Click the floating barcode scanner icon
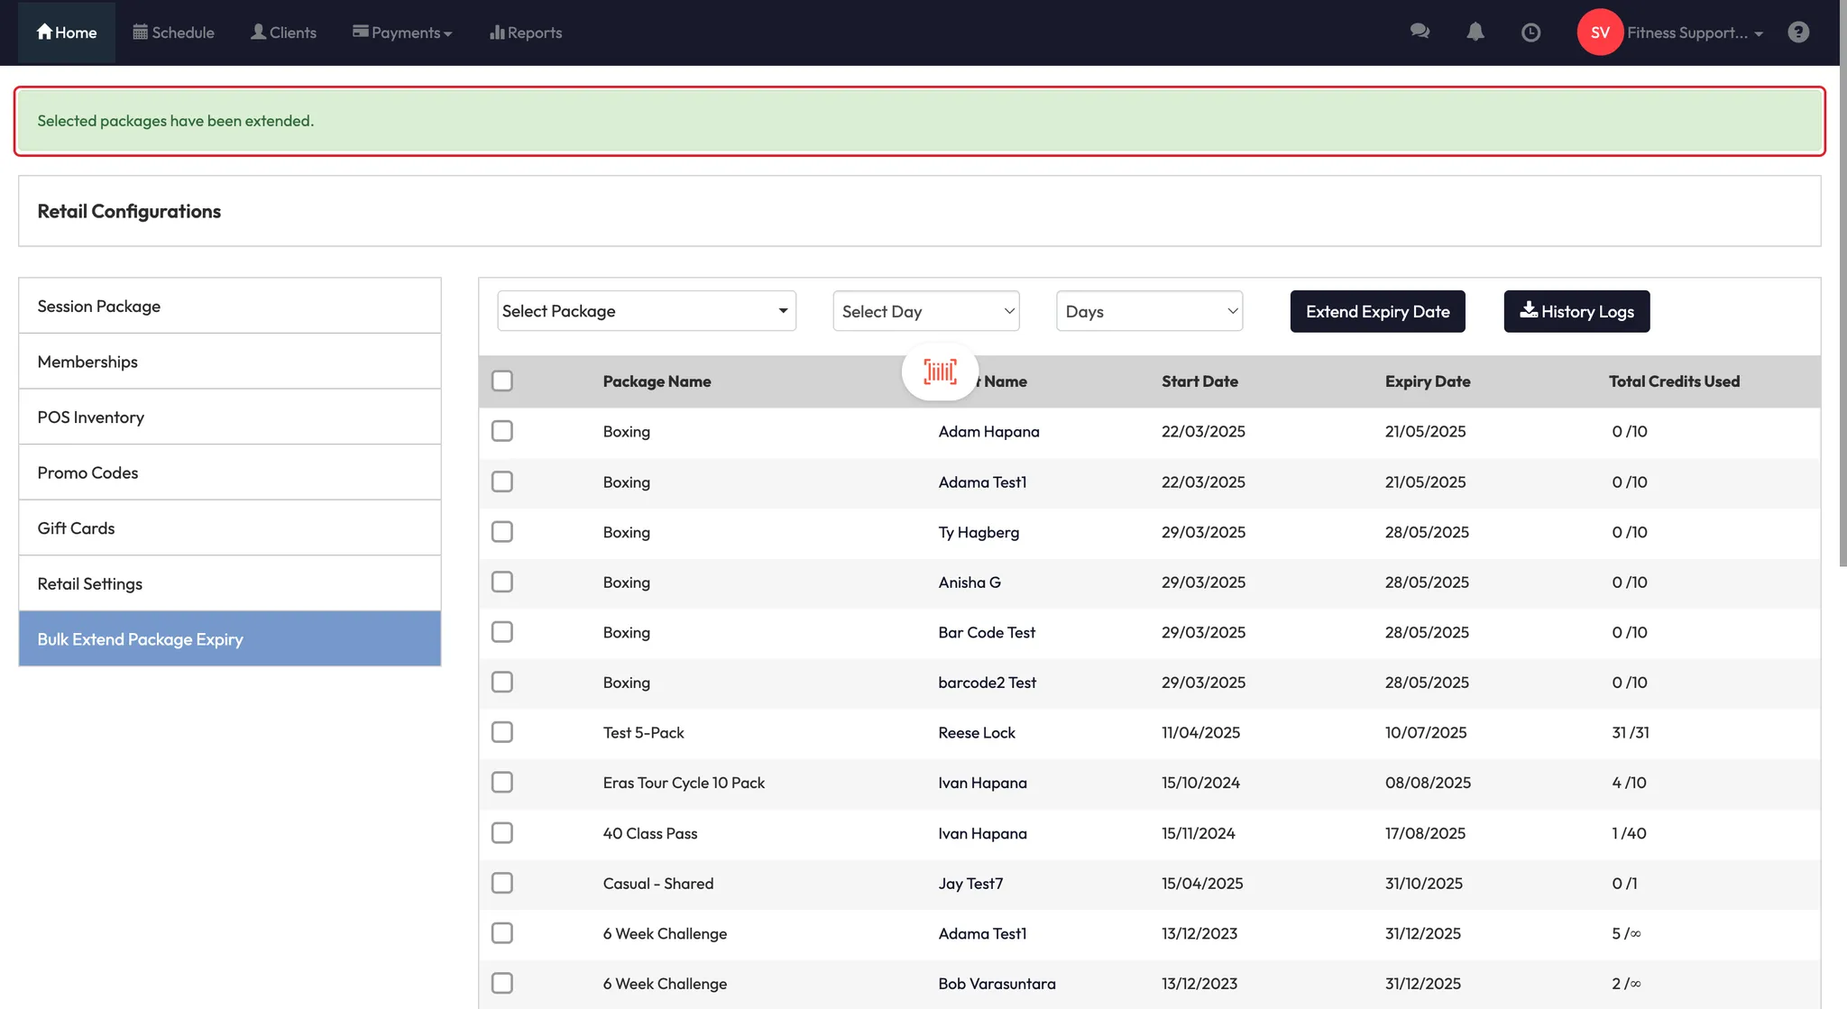The width and height of the screenshot is (1847, 1009). tap(940, 371)
